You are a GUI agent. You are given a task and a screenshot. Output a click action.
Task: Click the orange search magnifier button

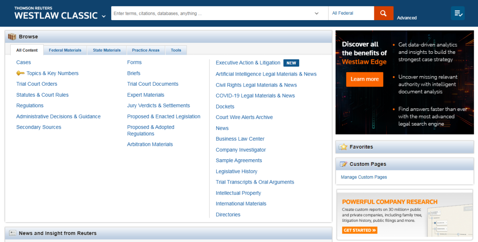[x=384, y=13]
